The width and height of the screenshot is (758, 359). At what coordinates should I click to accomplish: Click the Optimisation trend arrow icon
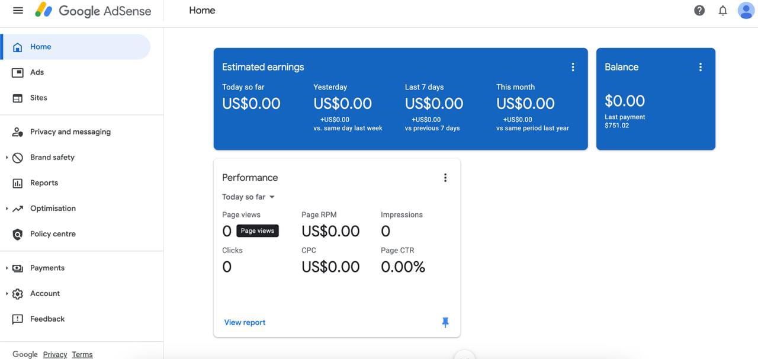coord(18,209)
